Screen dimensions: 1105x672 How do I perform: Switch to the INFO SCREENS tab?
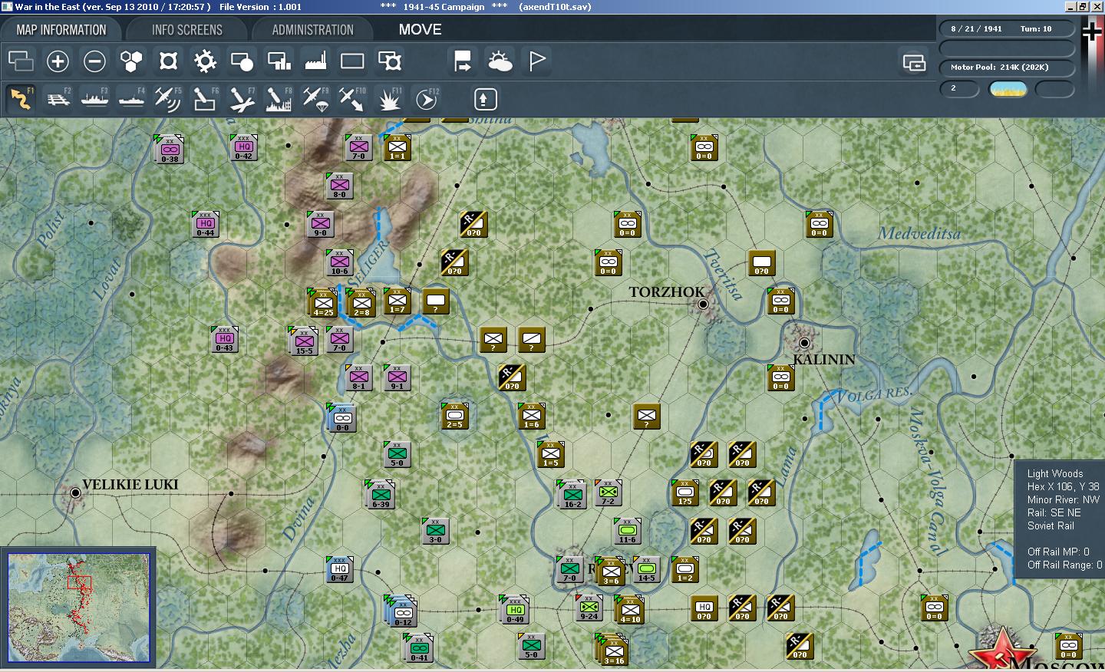[187, 30]
